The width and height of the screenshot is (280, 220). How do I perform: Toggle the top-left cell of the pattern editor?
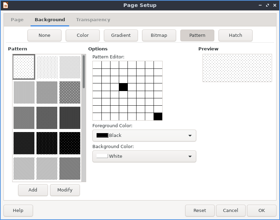click(x=97, y=65)
